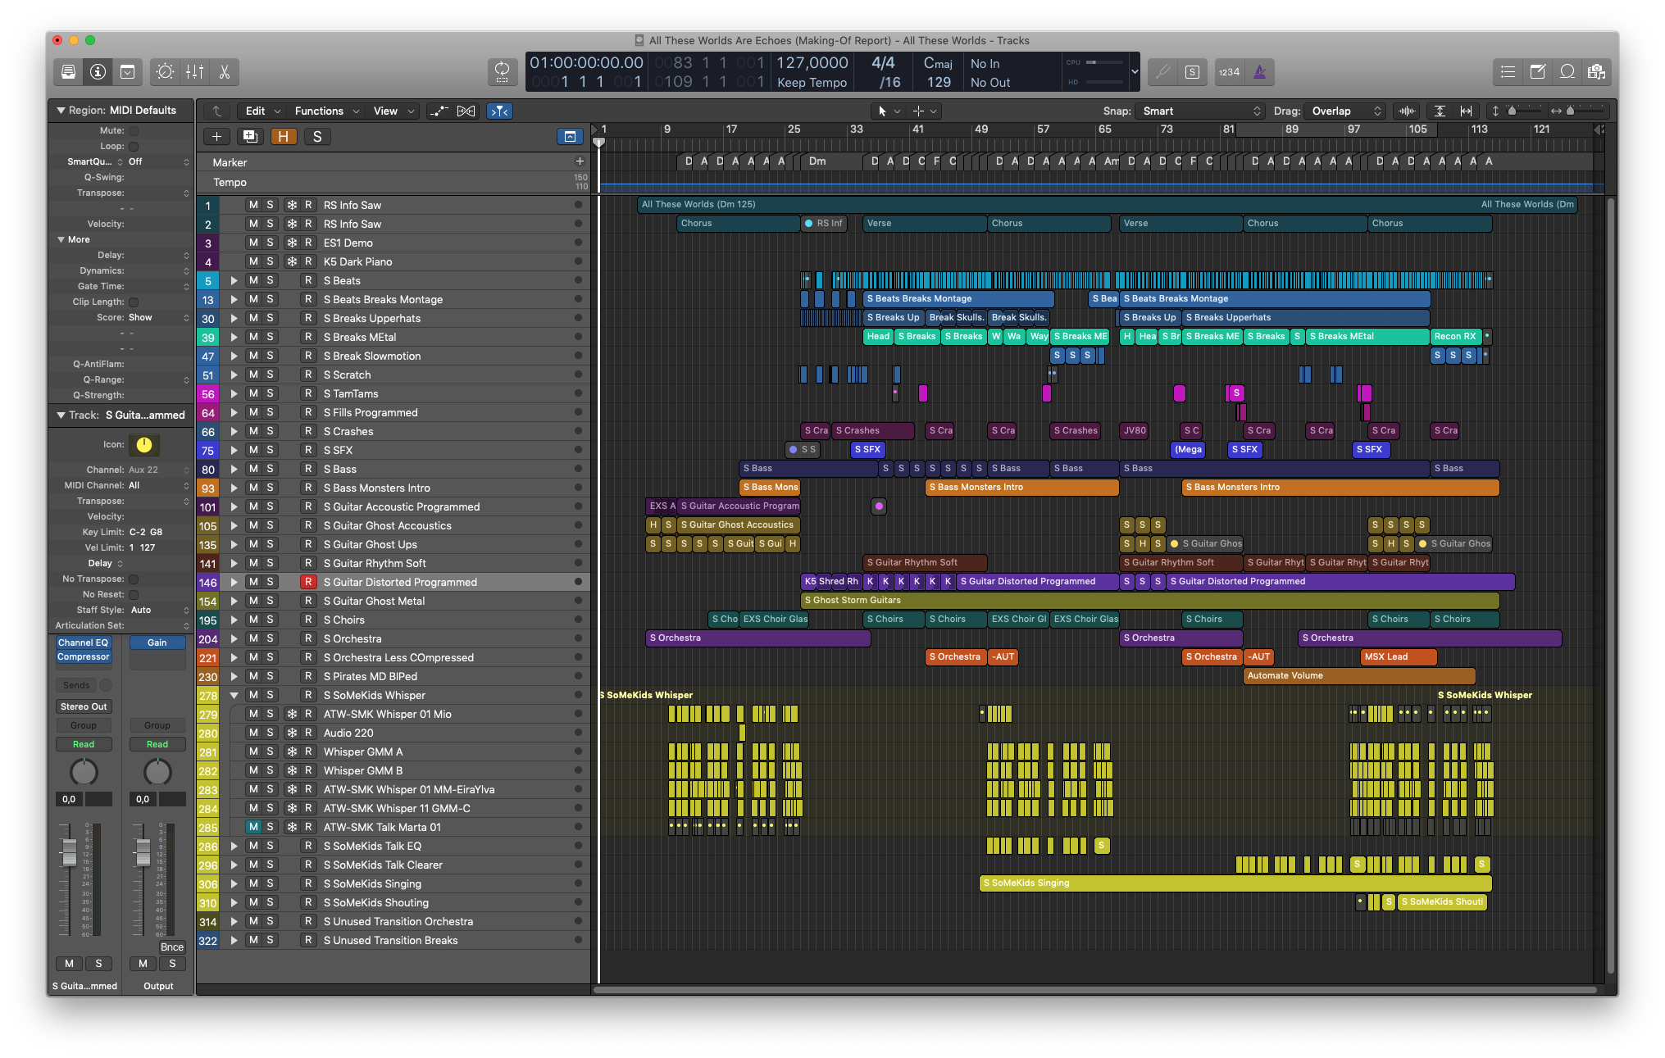Click the Add Track plus button

pyautogui.click(x=216, y=137)
